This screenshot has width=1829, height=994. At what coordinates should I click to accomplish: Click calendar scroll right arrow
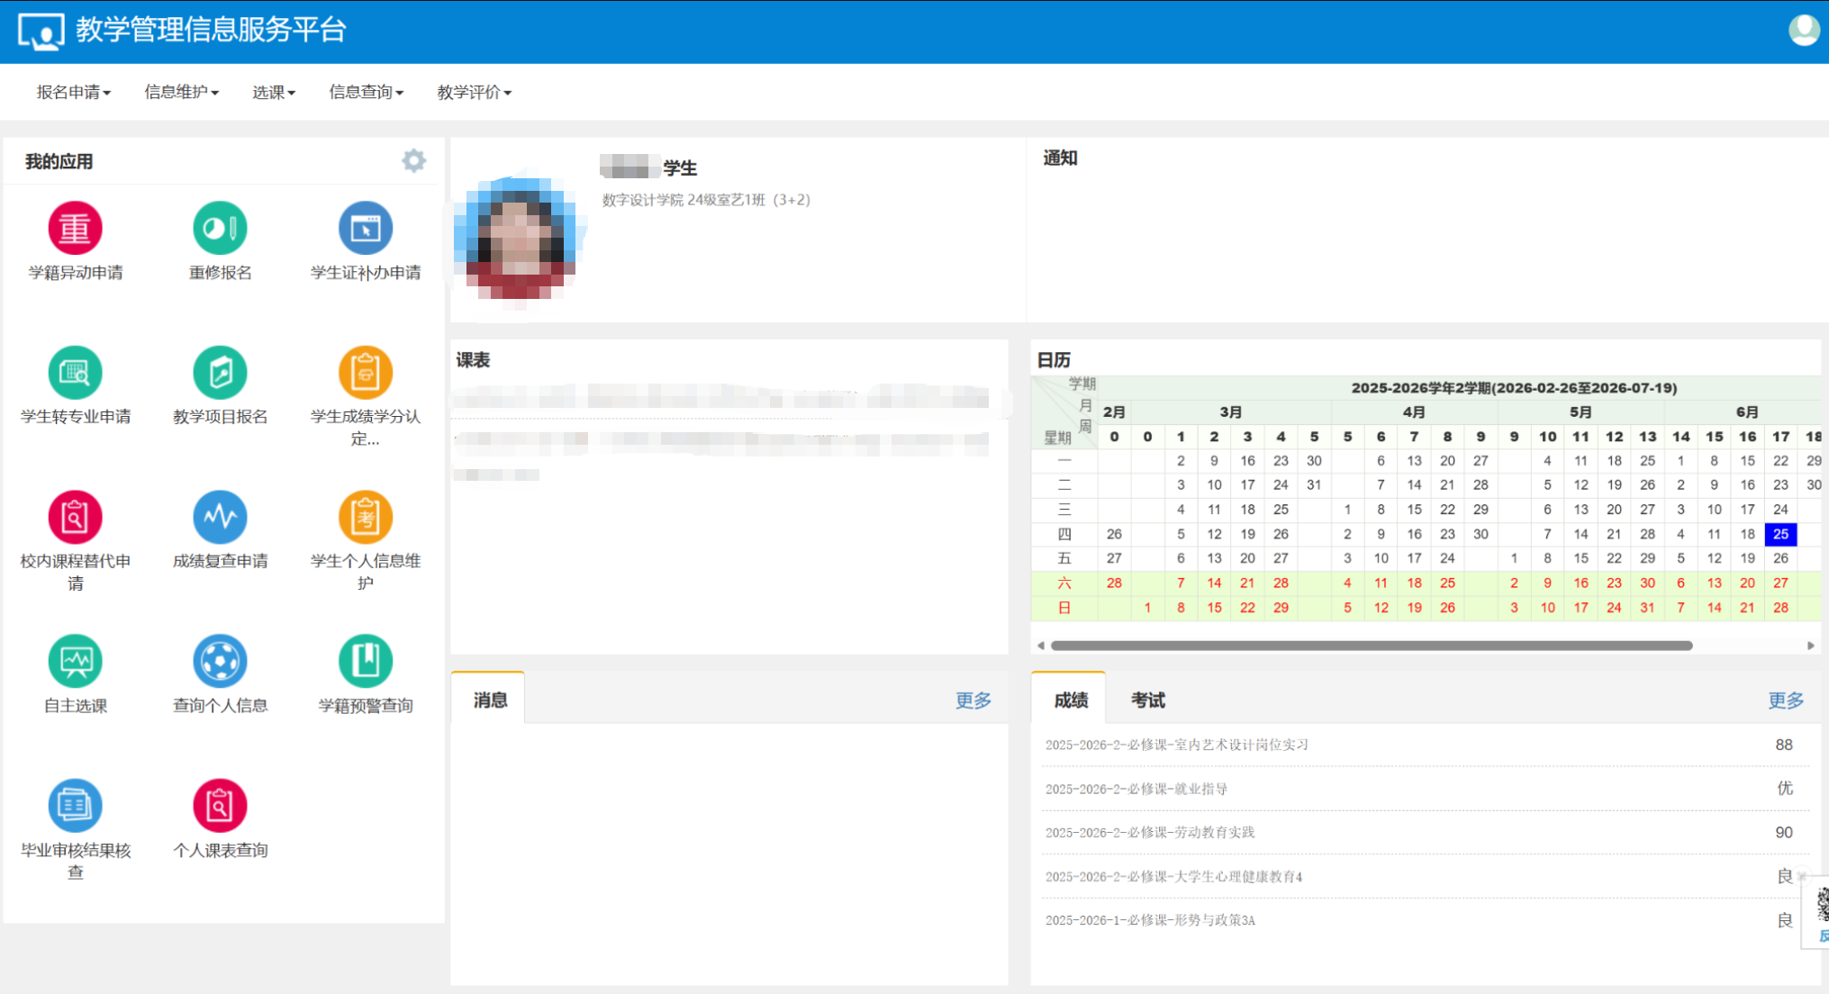[1810, 646]
